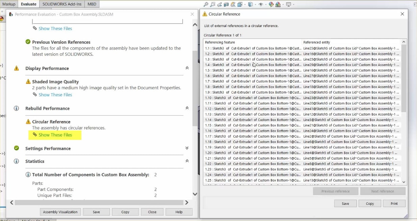The height and width of the screenshot is (221, 417).
Task: Click the Hide/Show Items eye icon
Action: click(261, 4)
